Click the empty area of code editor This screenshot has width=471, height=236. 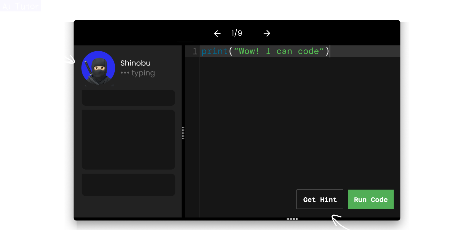pos(290,123)
